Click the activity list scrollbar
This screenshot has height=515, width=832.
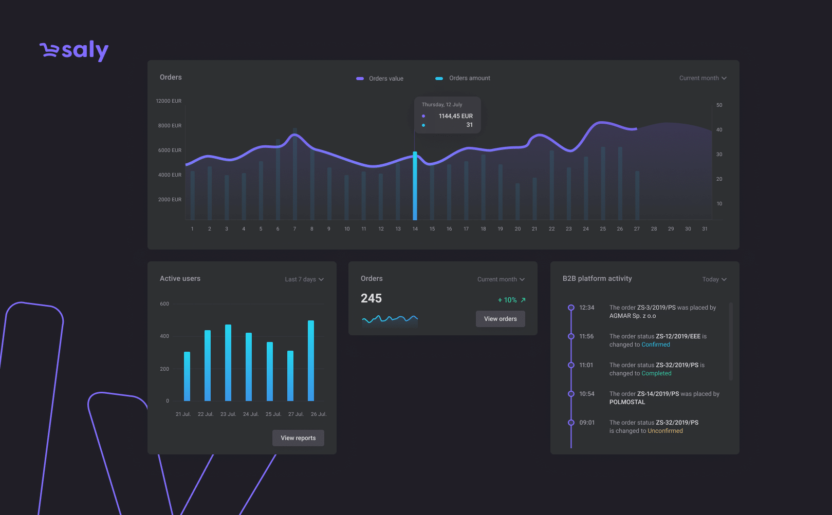pyautogui.click(x=731, y=341)
